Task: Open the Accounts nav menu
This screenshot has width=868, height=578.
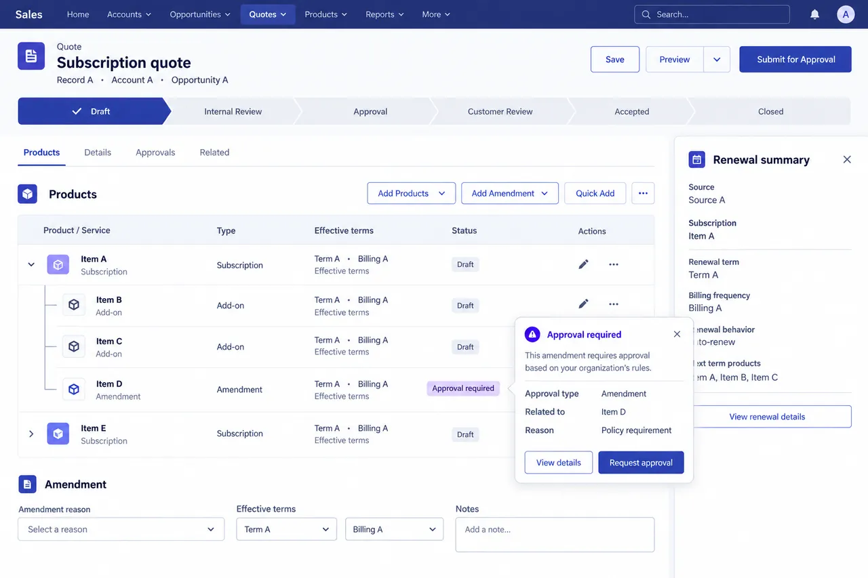Action: click(x=129, y=14)
